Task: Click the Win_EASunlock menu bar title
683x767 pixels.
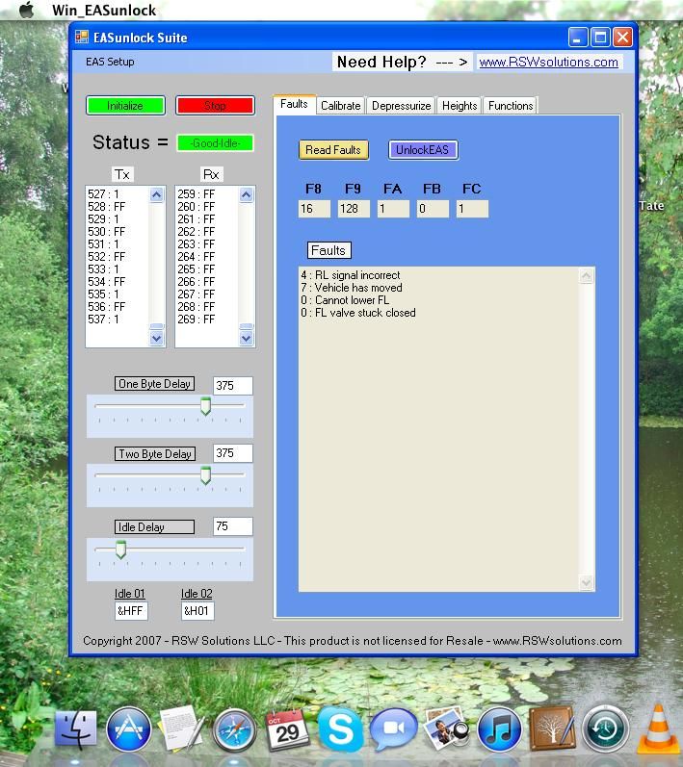Action: [104, 11]
